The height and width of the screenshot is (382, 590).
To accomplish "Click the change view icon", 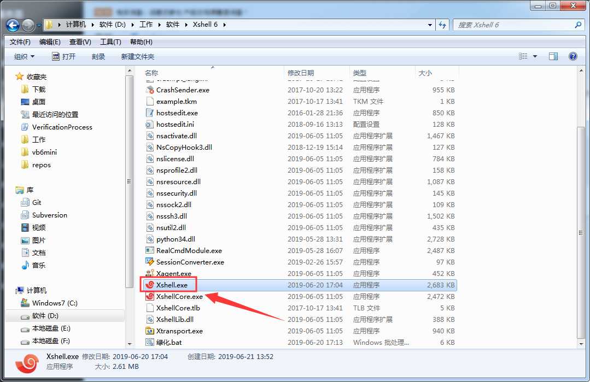I will [x=523, y=56].
